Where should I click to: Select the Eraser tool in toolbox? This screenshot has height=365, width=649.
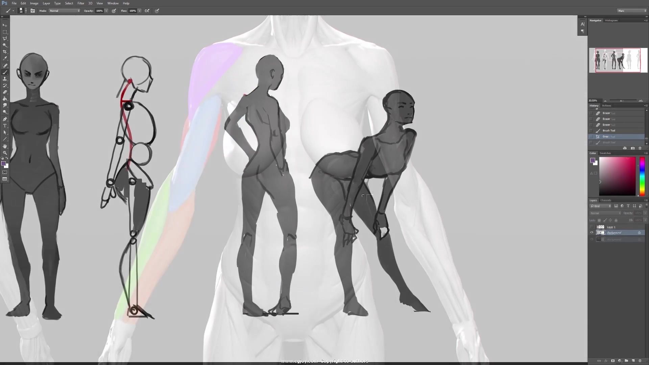[5, 92]
